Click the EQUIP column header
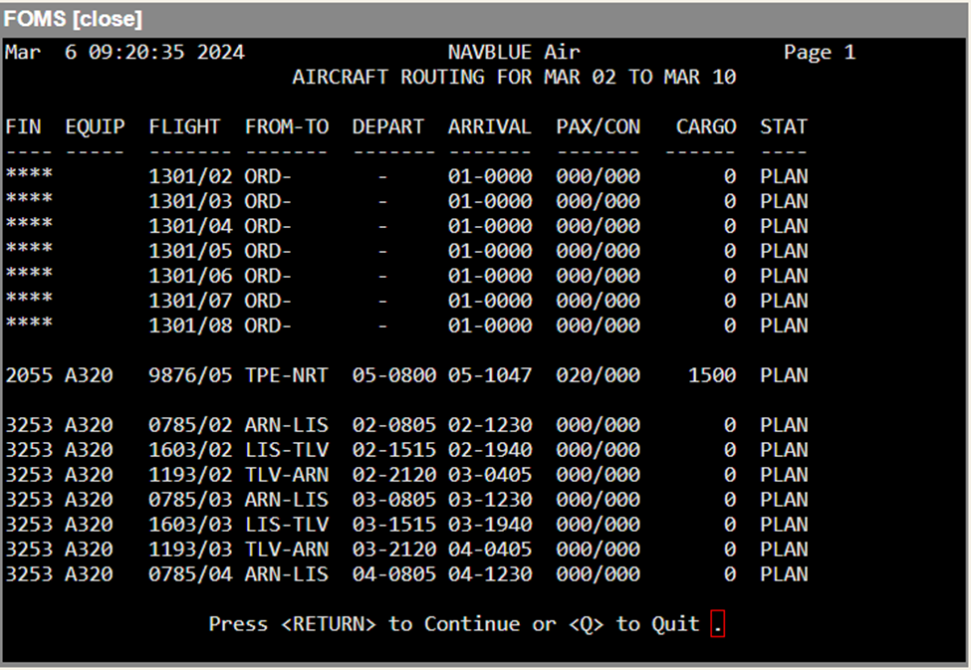 pyautogui.click(x=95, y=127)
